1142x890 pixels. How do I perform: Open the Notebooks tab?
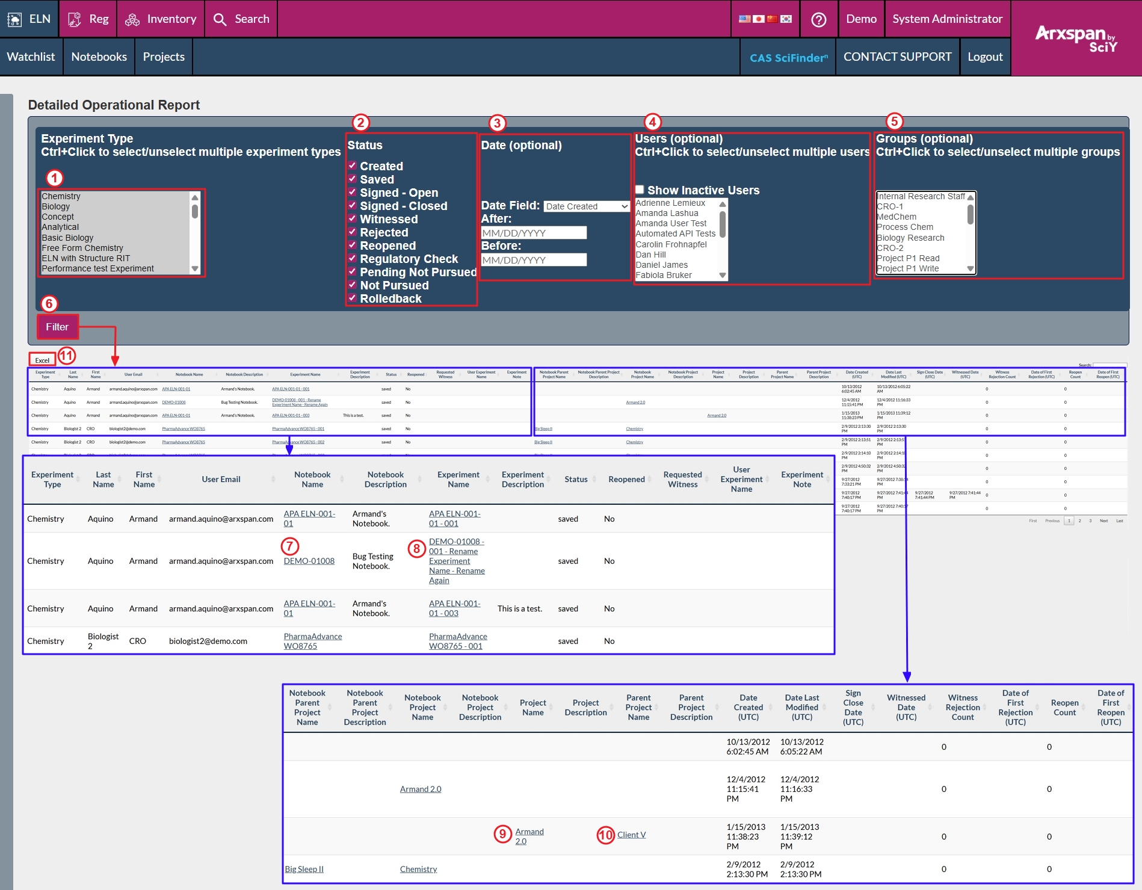[99, 57]
